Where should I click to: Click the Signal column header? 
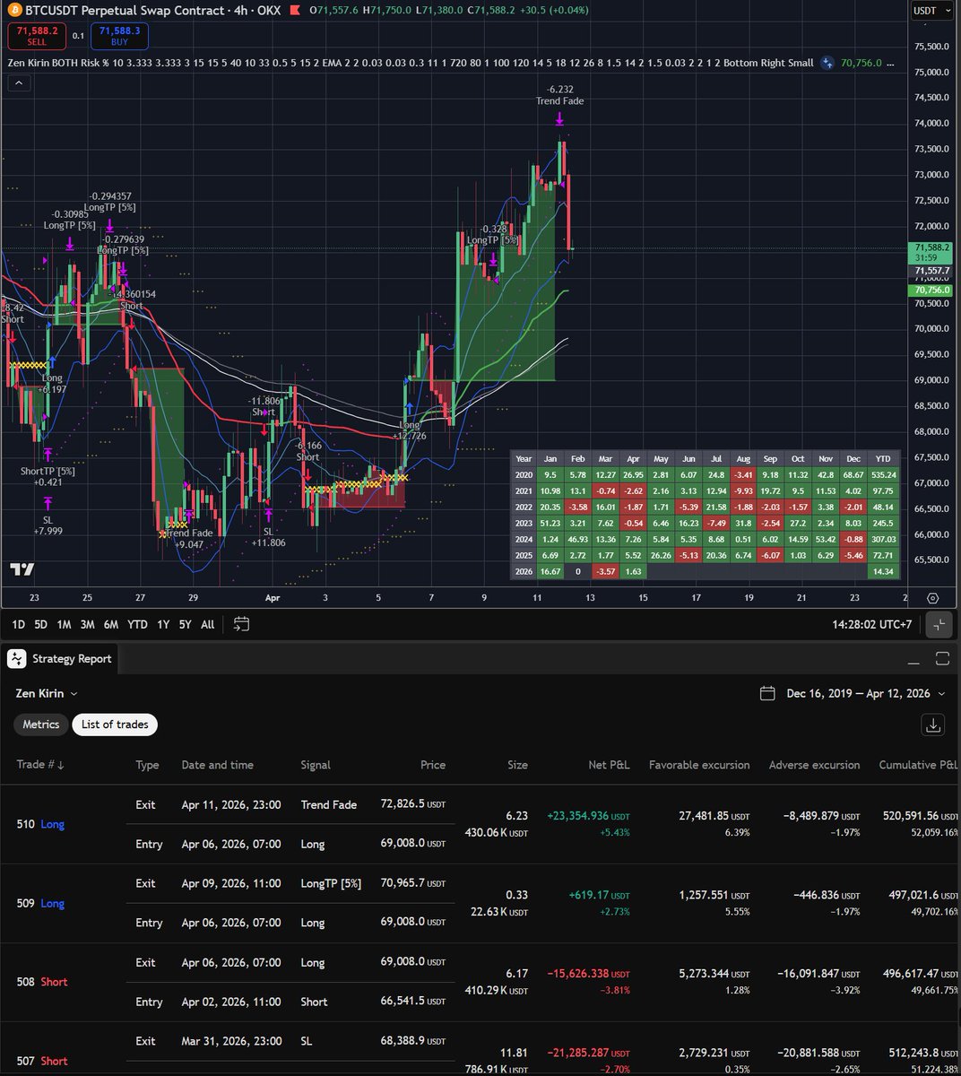click(x=316, y=765)
